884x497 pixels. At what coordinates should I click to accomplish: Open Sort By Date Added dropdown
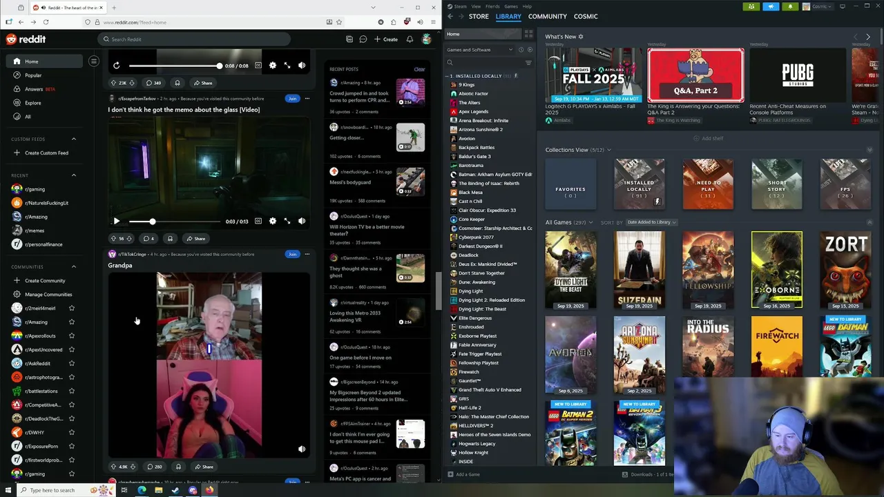click(x=651, y=222)
